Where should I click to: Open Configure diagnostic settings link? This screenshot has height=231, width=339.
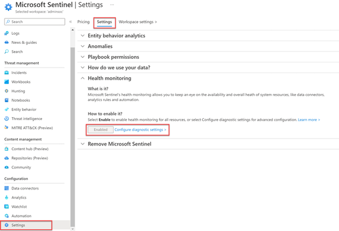pos(140,130)
